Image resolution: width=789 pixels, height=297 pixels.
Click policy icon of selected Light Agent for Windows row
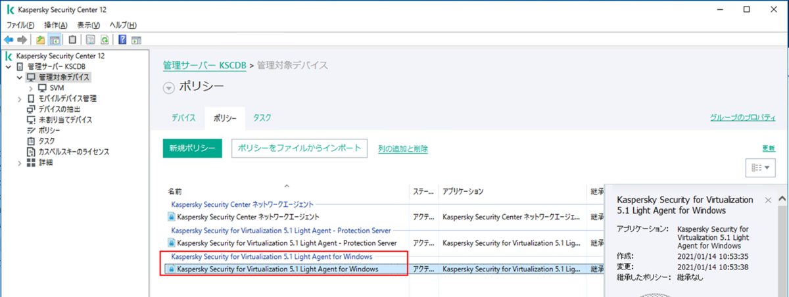coord(172,269)
